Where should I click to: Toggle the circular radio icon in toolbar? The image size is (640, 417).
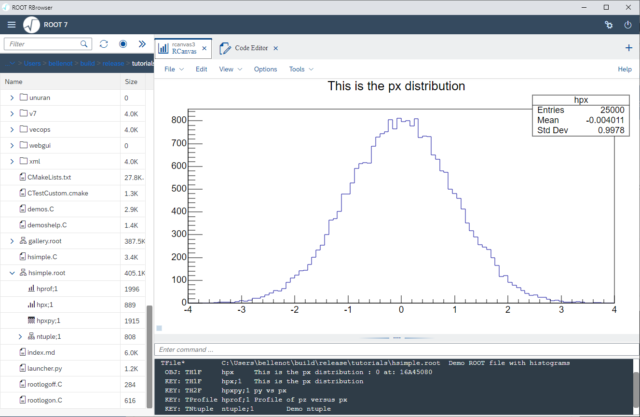pyautogui.click(x=123, y=44)
